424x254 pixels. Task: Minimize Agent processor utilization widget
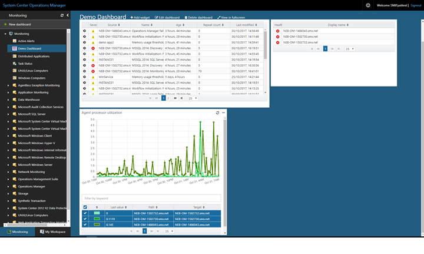click(x=223, y=113)
